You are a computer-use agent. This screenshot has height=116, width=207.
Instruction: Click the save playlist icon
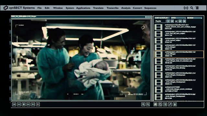tap(155, 104)
